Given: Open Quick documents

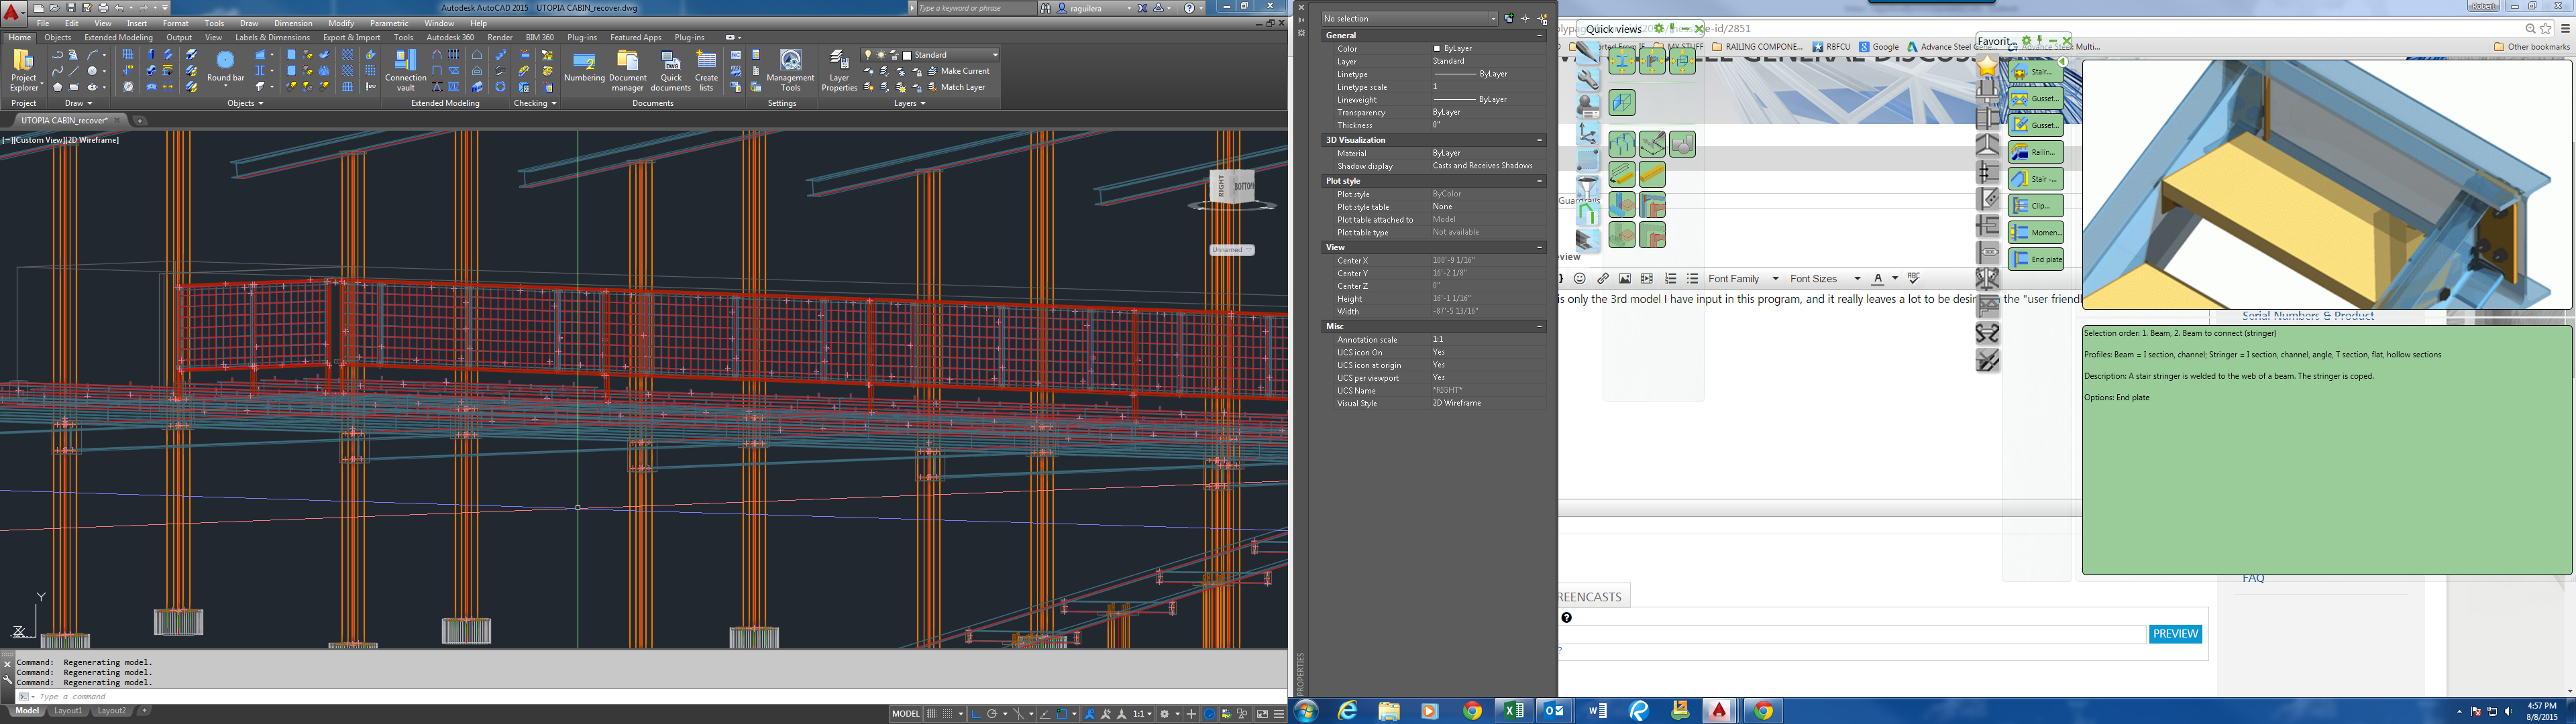Looking at the screenshot, I should (670, 71).
